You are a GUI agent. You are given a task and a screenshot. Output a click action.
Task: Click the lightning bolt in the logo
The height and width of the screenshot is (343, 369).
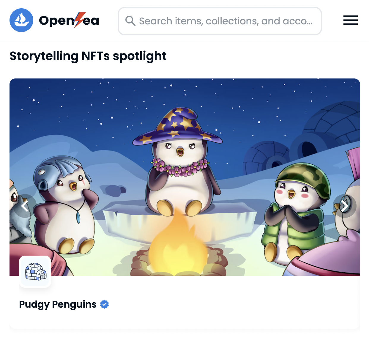click(79, 20)
